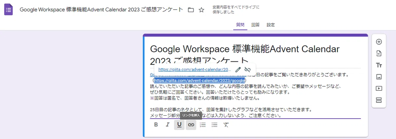The image size is (396, 139).
Task: Click the description line starting with 25日目の記事
Action: [x=231, y=109]
